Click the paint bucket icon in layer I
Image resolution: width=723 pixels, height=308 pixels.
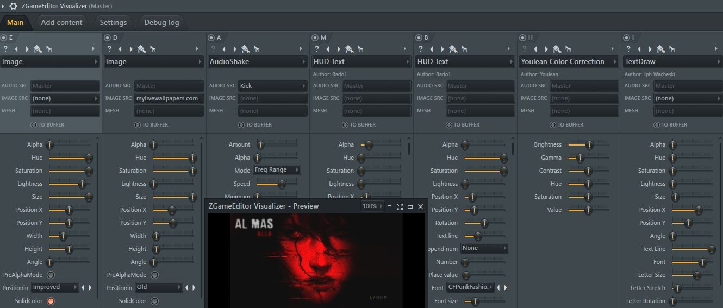(x=660, y=49)
